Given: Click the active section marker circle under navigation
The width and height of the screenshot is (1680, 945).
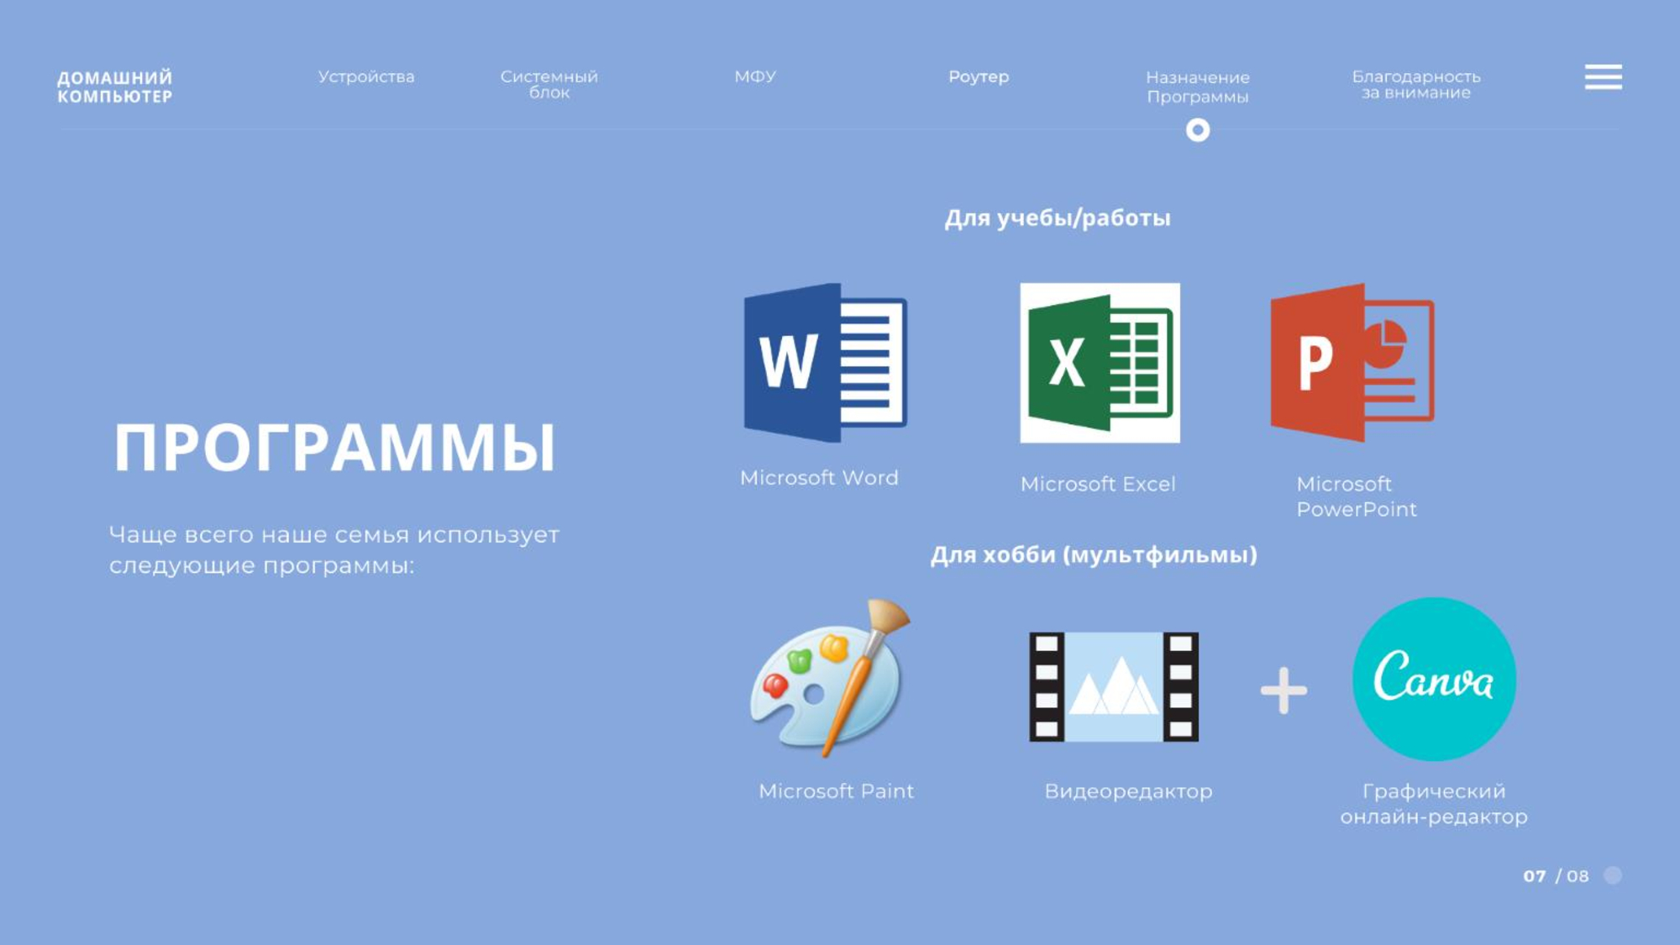Looking at the screenshot, I should [1198, 130].
